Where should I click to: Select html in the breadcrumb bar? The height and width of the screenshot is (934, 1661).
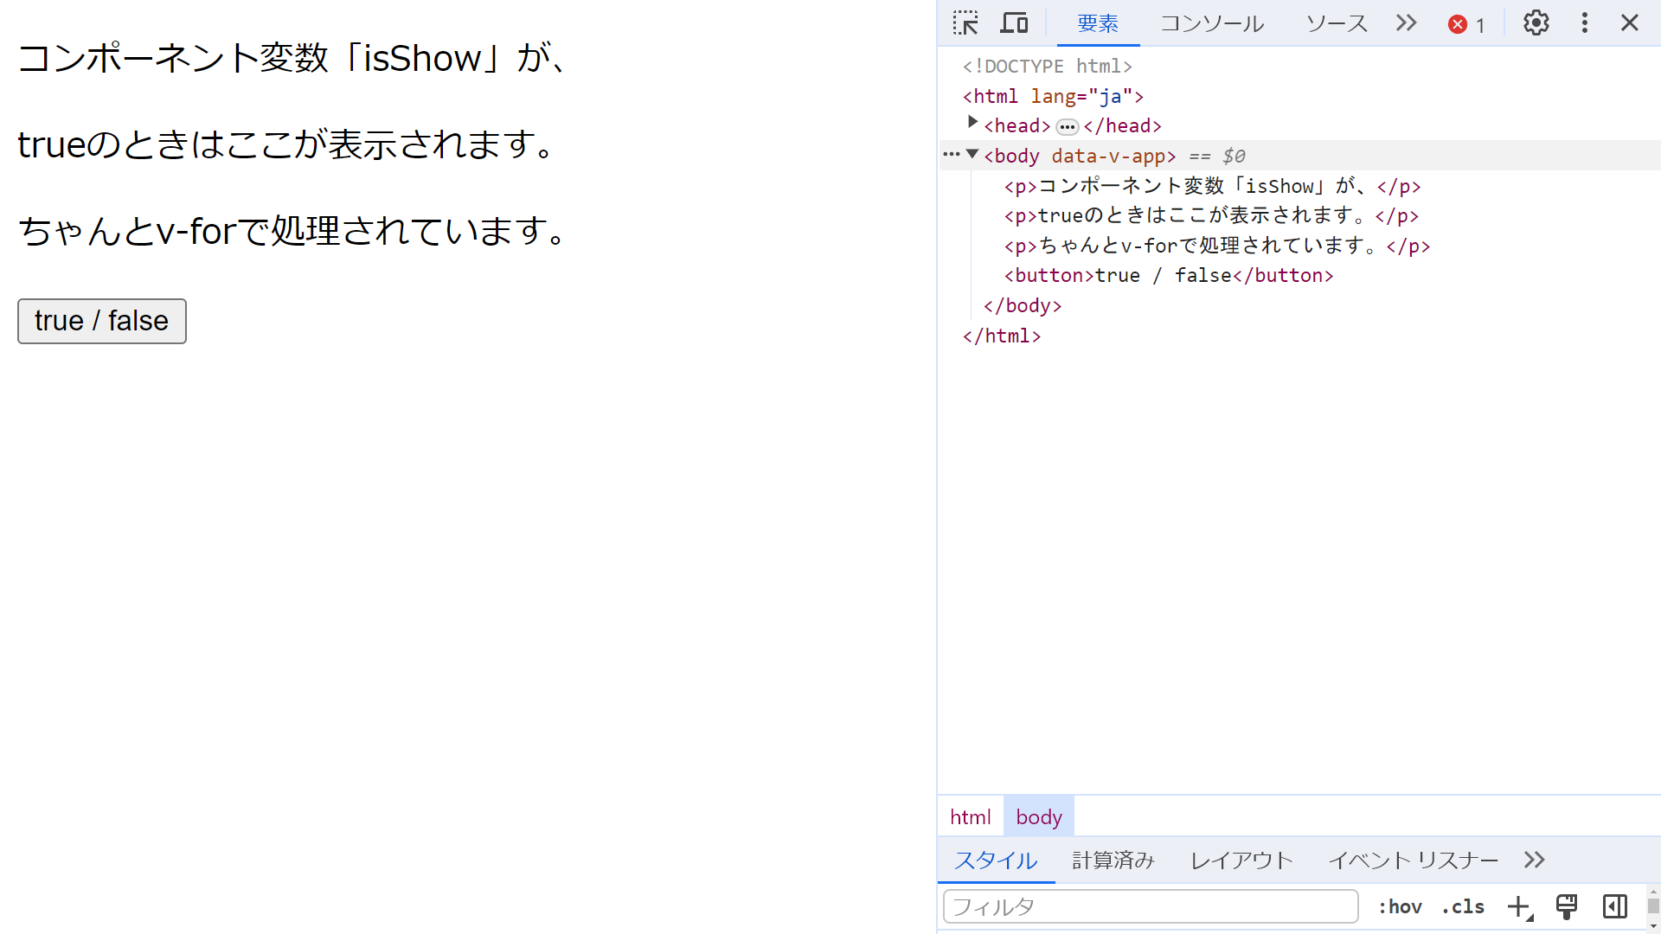[970, 817]
